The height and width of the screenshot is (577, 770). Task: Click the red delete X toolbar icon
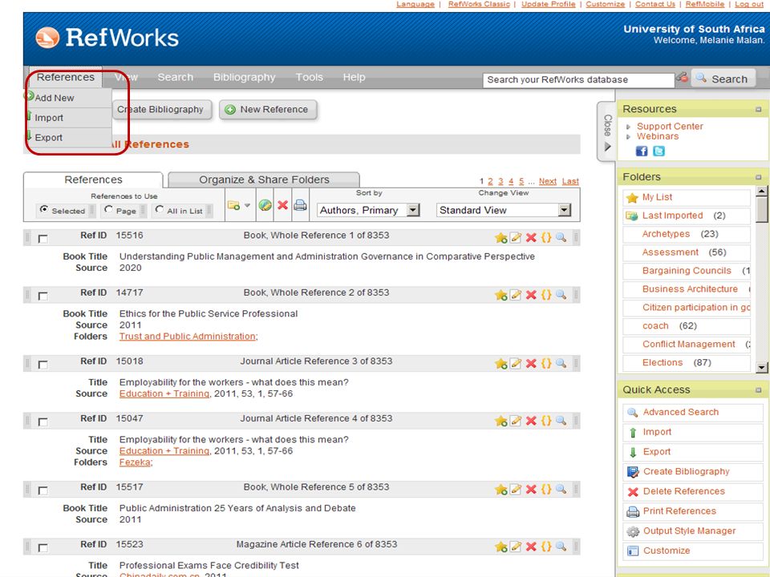tap(282, 205)
